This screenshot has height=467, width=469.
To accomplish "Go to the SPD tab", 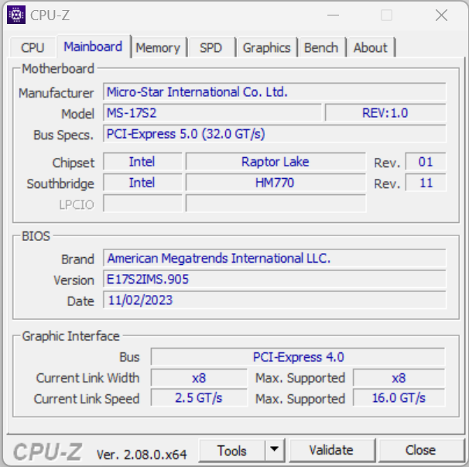I will coord(211,47).
